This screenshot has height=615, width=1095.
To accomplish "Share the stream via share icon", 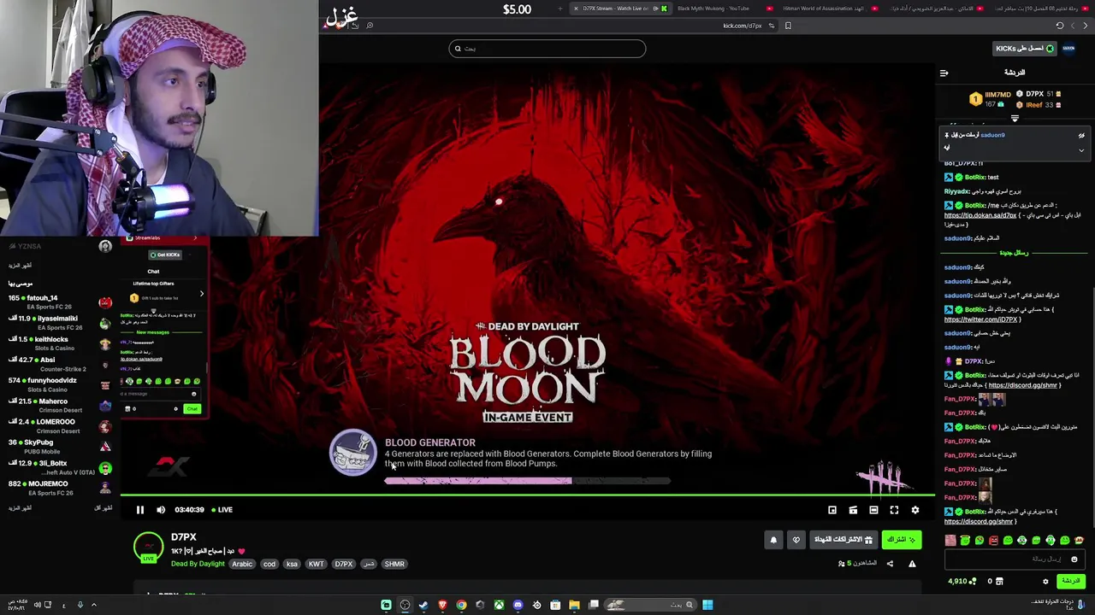I will click(890, 564).
